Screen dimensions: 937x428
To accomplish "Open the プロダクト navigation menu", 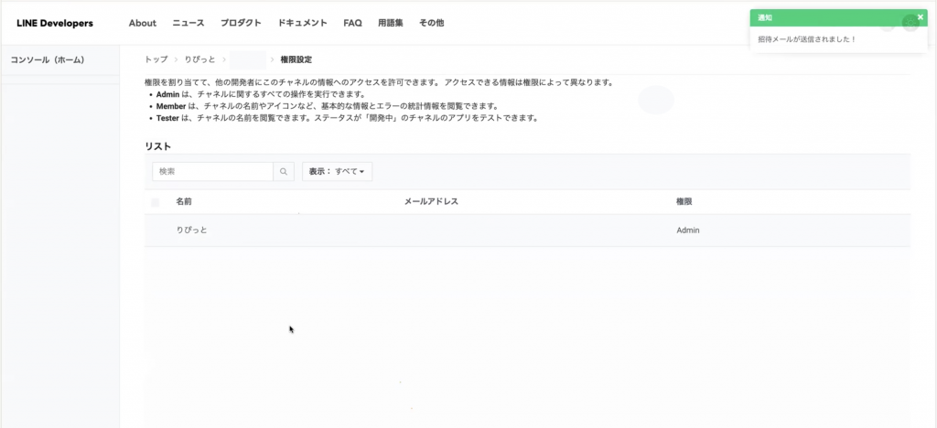I will pos(241,23).
